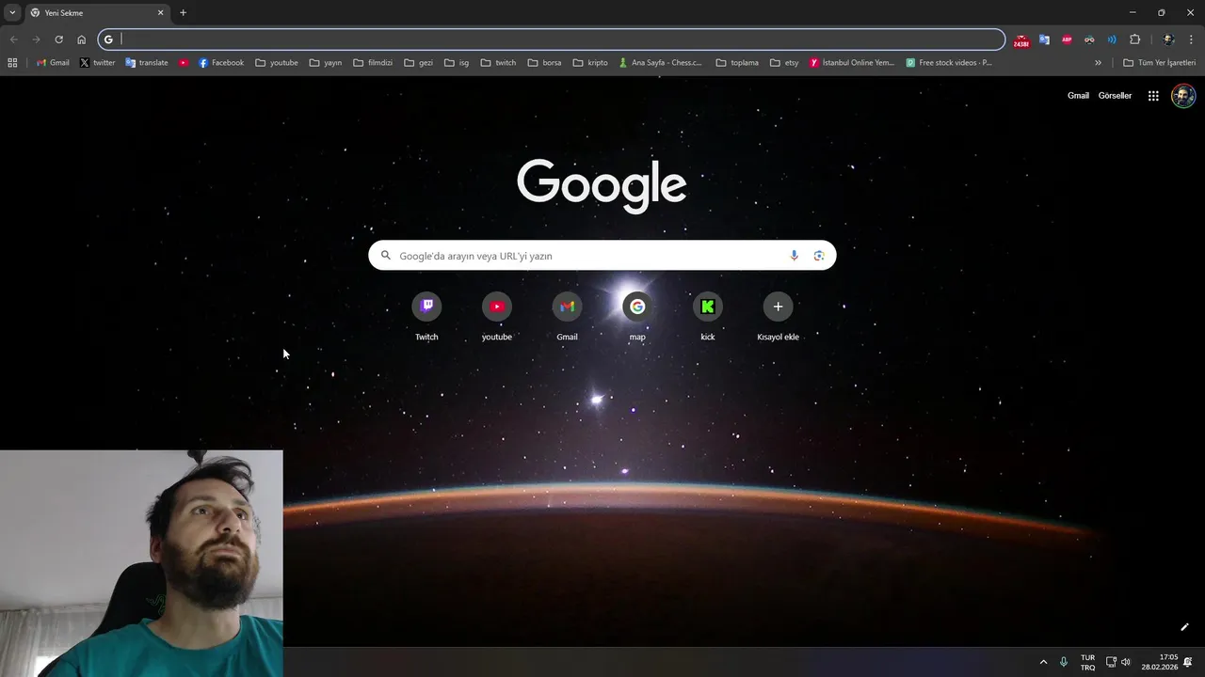Open the Görseller link

click(x=1115, y=96)
